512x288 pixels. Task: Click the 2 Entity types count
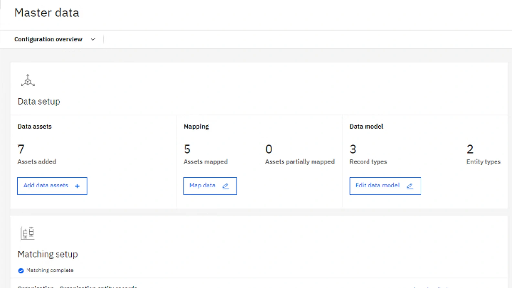pyautogui.click(x=470, y=149)
